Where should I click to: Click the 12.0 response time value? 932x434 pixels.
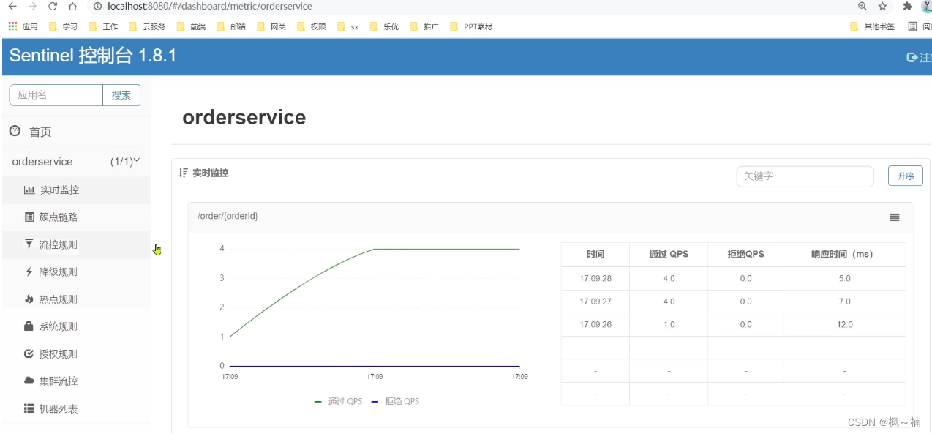coord(845,324)
